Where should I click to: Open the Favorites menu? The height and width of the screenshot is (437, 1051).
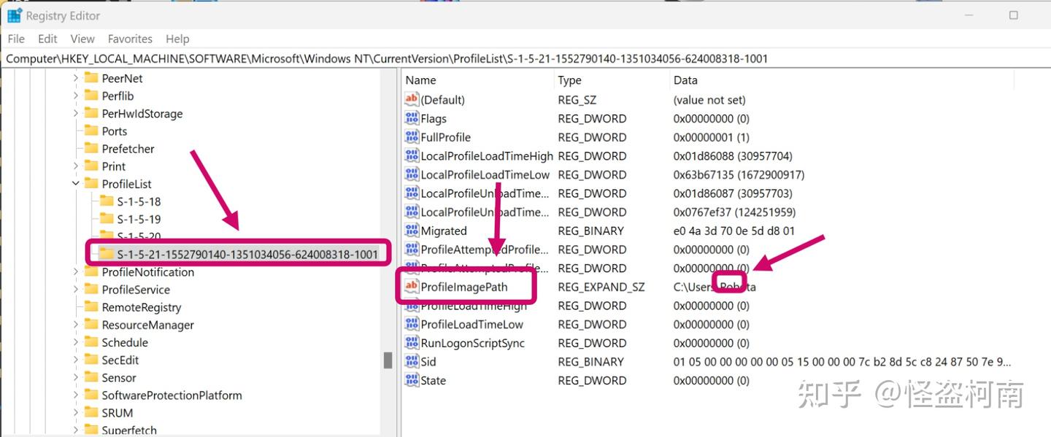[x=130, y=39]
